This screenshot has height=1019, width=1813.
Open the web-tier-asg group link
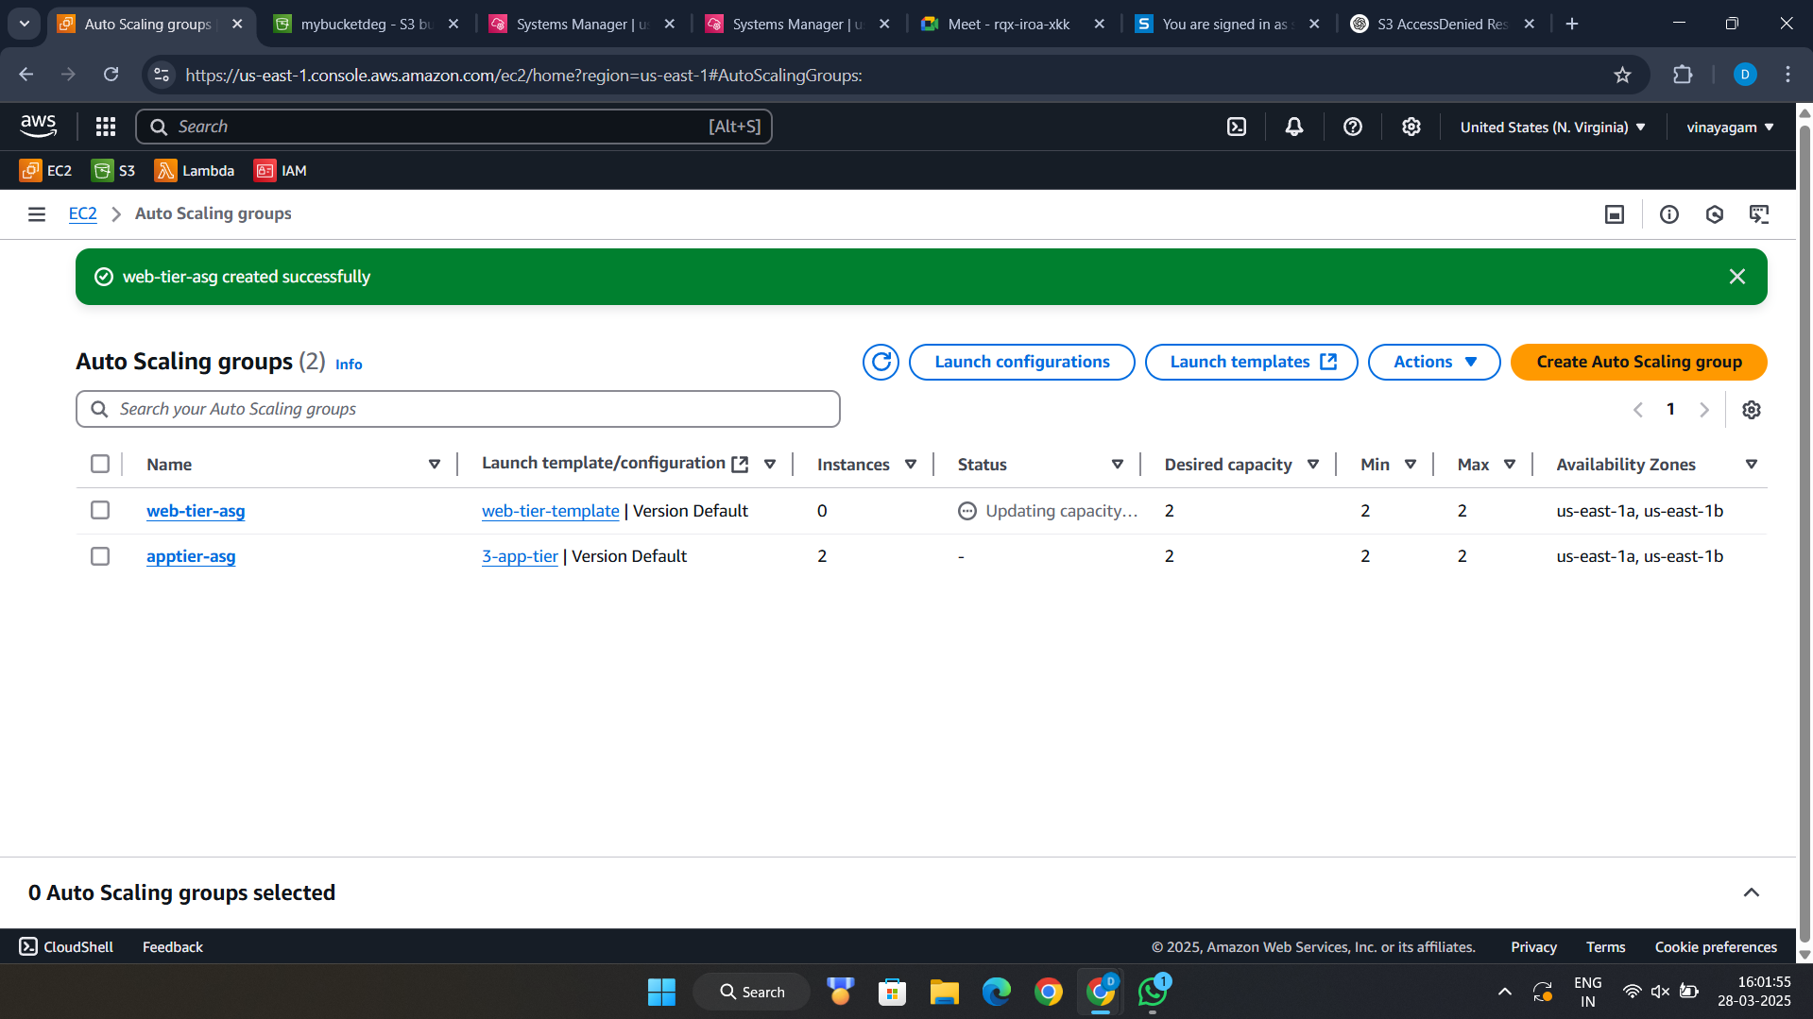pyautogui.click(x=196, y=511)
